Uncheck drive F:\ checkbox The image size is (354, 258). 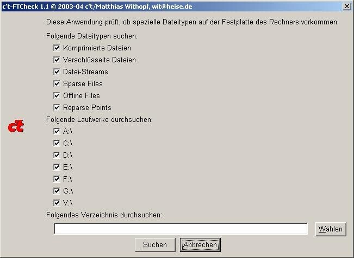coord(57,179)
